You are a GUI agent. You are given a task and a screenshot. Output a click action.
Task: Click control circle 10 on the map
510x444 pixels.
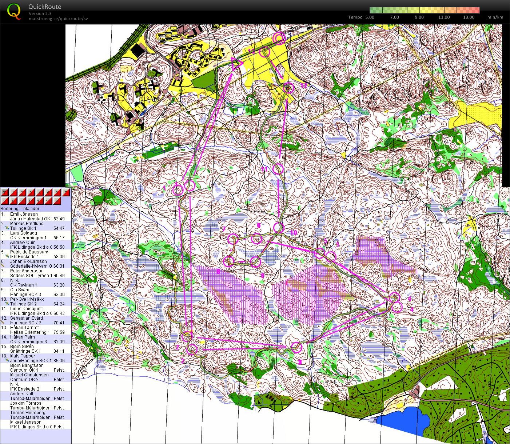pos(278,228)
